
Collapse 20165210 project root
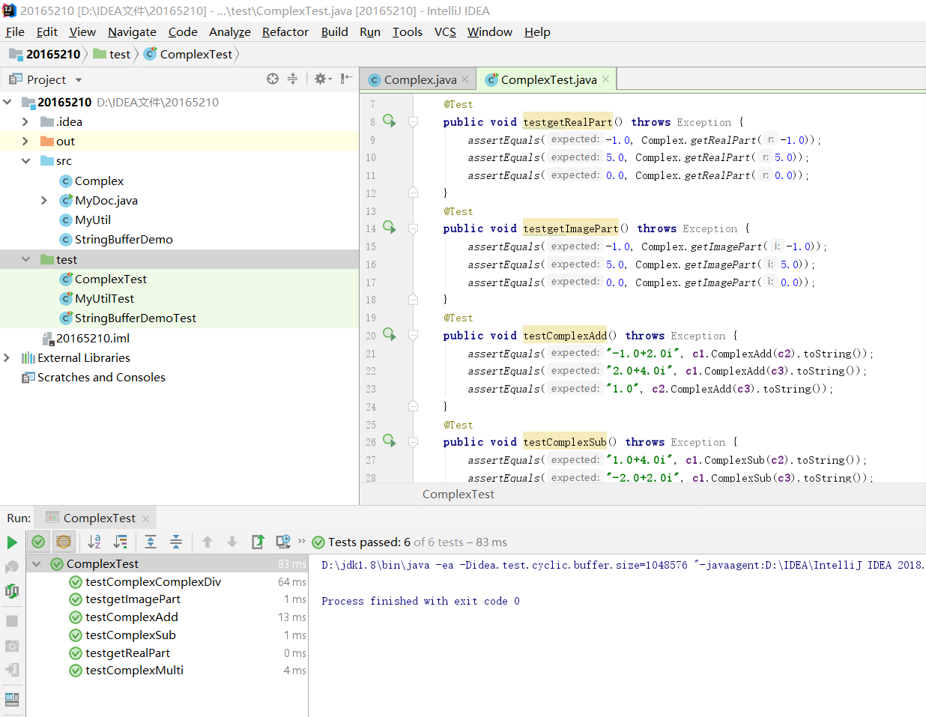[x=7, y=102]
